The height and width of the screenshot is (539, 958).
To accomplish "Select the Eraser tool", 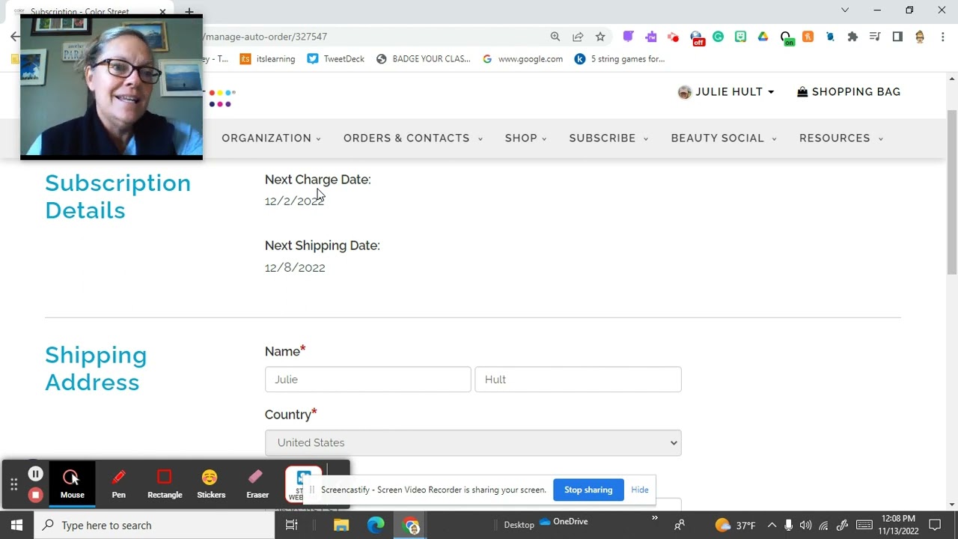I will [257, 484].
